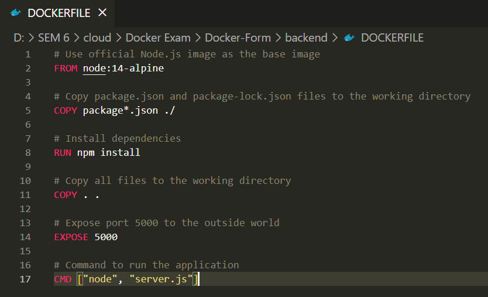Expand the chevron after cloud breadcrumb
The image size is (488, 297).
tap(118, 37)
